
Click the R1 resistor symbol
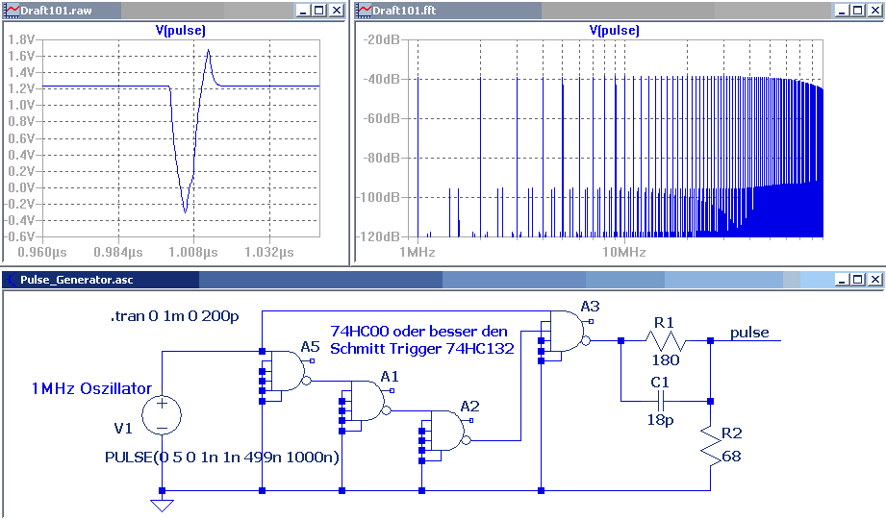(x=666, y=341)
